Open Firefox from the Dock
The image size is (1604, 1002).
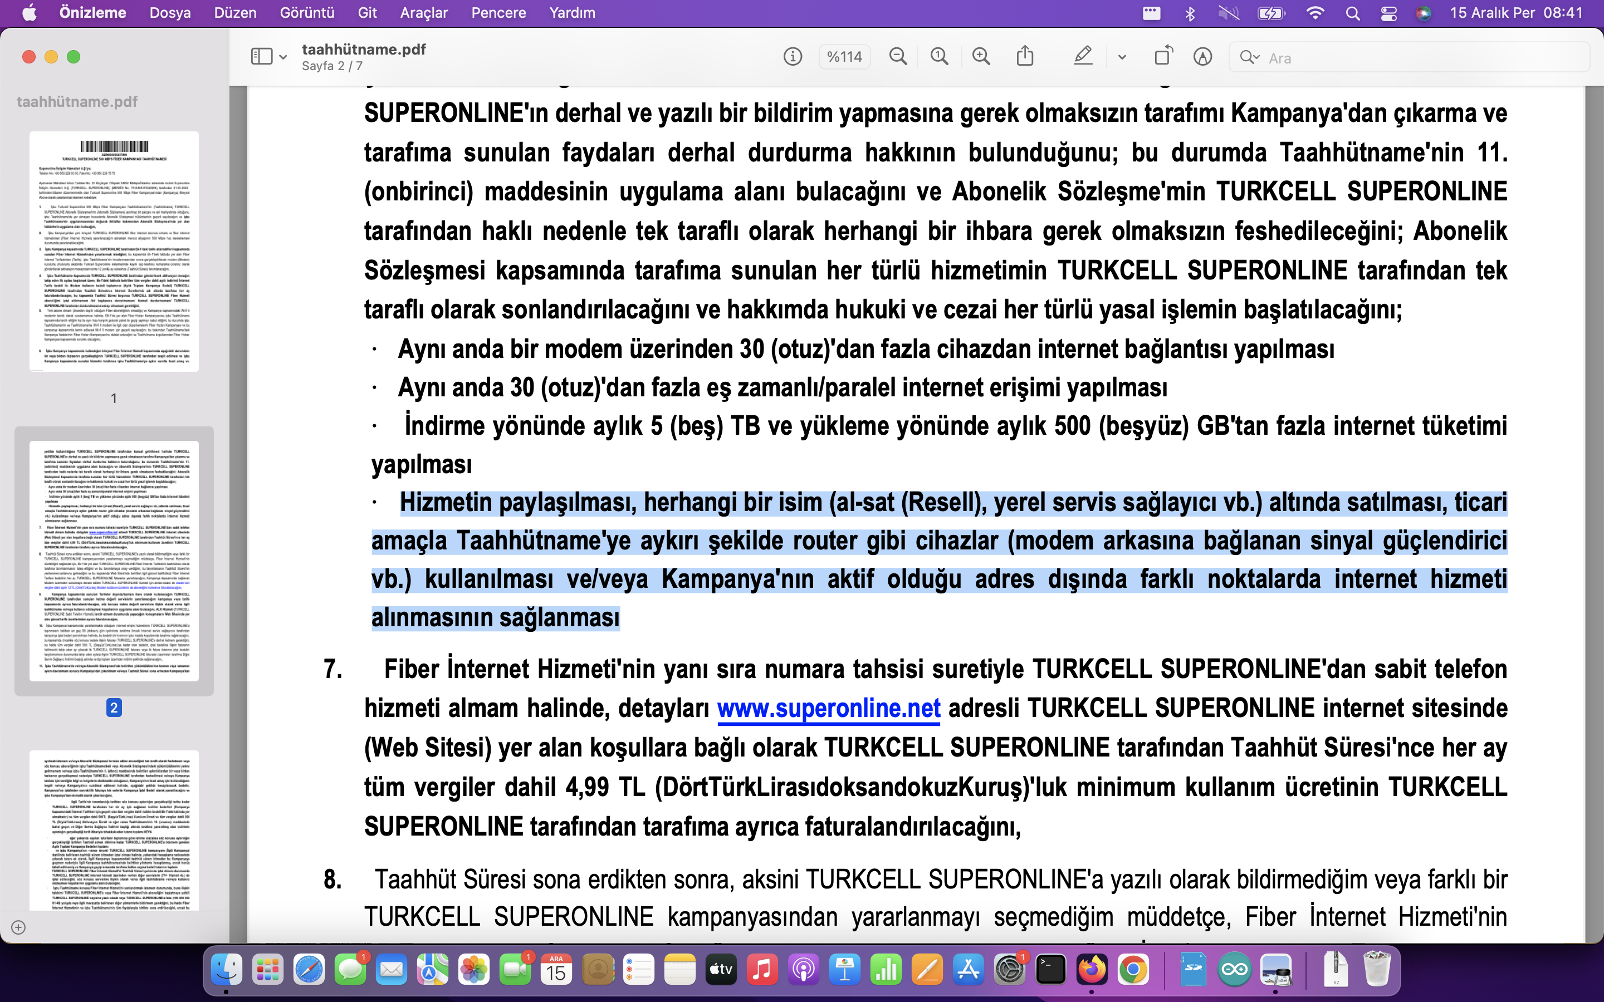coord(1092,970)
